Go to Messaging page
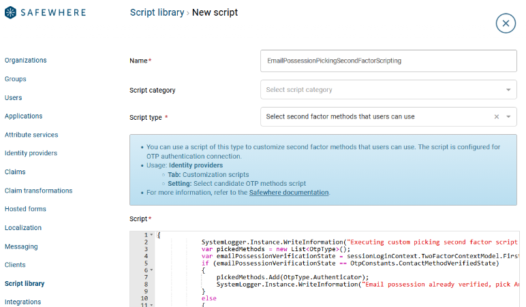 [21, 246]
